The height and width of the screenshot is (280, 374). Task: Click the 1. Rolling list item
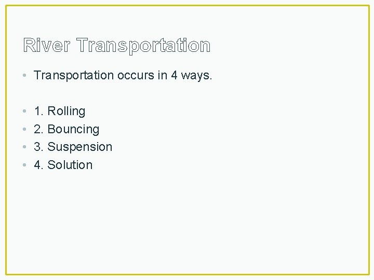click(60, 111)
